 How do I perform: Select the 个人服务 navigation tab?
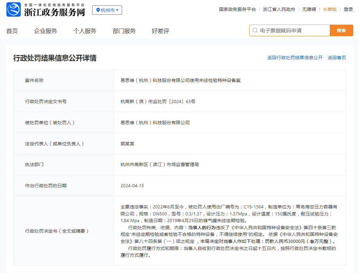pyautogui.click(x=85, y=31)
